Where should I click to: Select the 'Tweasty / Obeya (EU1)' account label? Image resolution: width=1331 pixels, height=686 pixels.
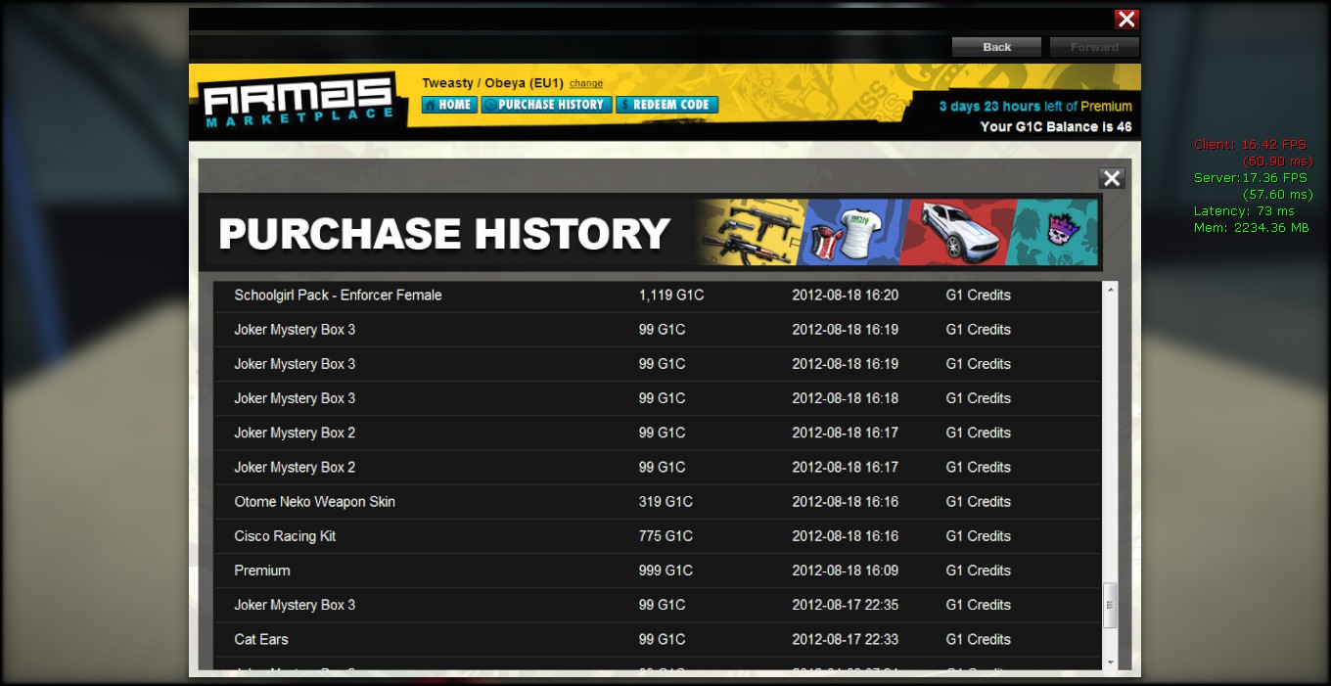pyautogui.click(x=492, y=83)
